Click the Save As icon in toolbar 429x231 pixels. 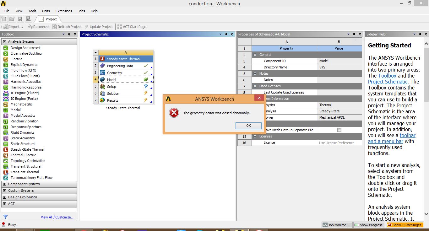click(x=28, y=19)
